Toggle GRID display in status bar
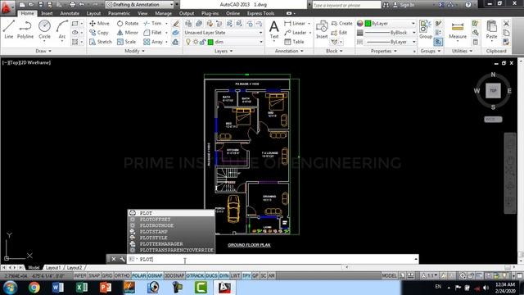The width and height of the screenshot is (524, 295). pos(106,275)
